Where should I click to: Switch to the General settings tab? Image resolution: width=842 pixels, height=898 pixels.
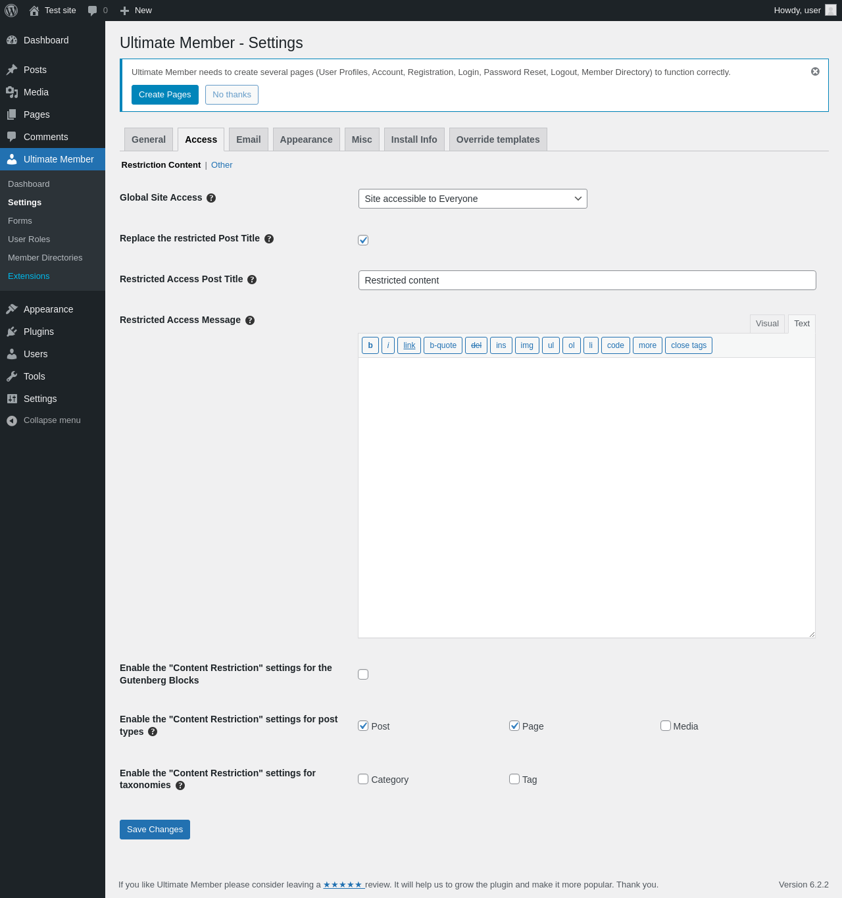(149, 139)
